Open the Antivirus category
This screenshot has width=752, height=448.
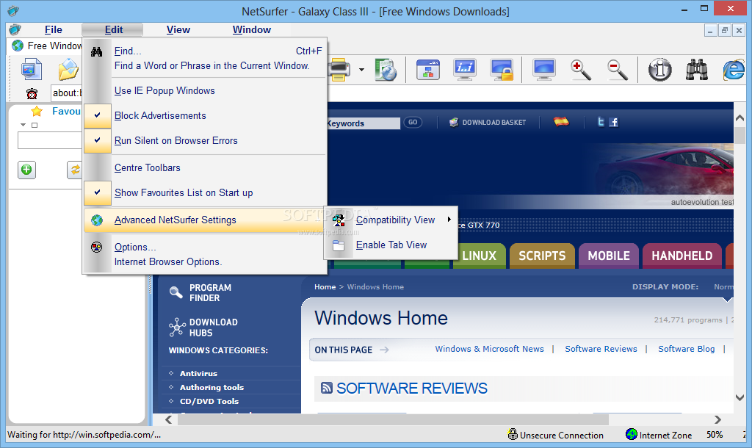point(198,373)
